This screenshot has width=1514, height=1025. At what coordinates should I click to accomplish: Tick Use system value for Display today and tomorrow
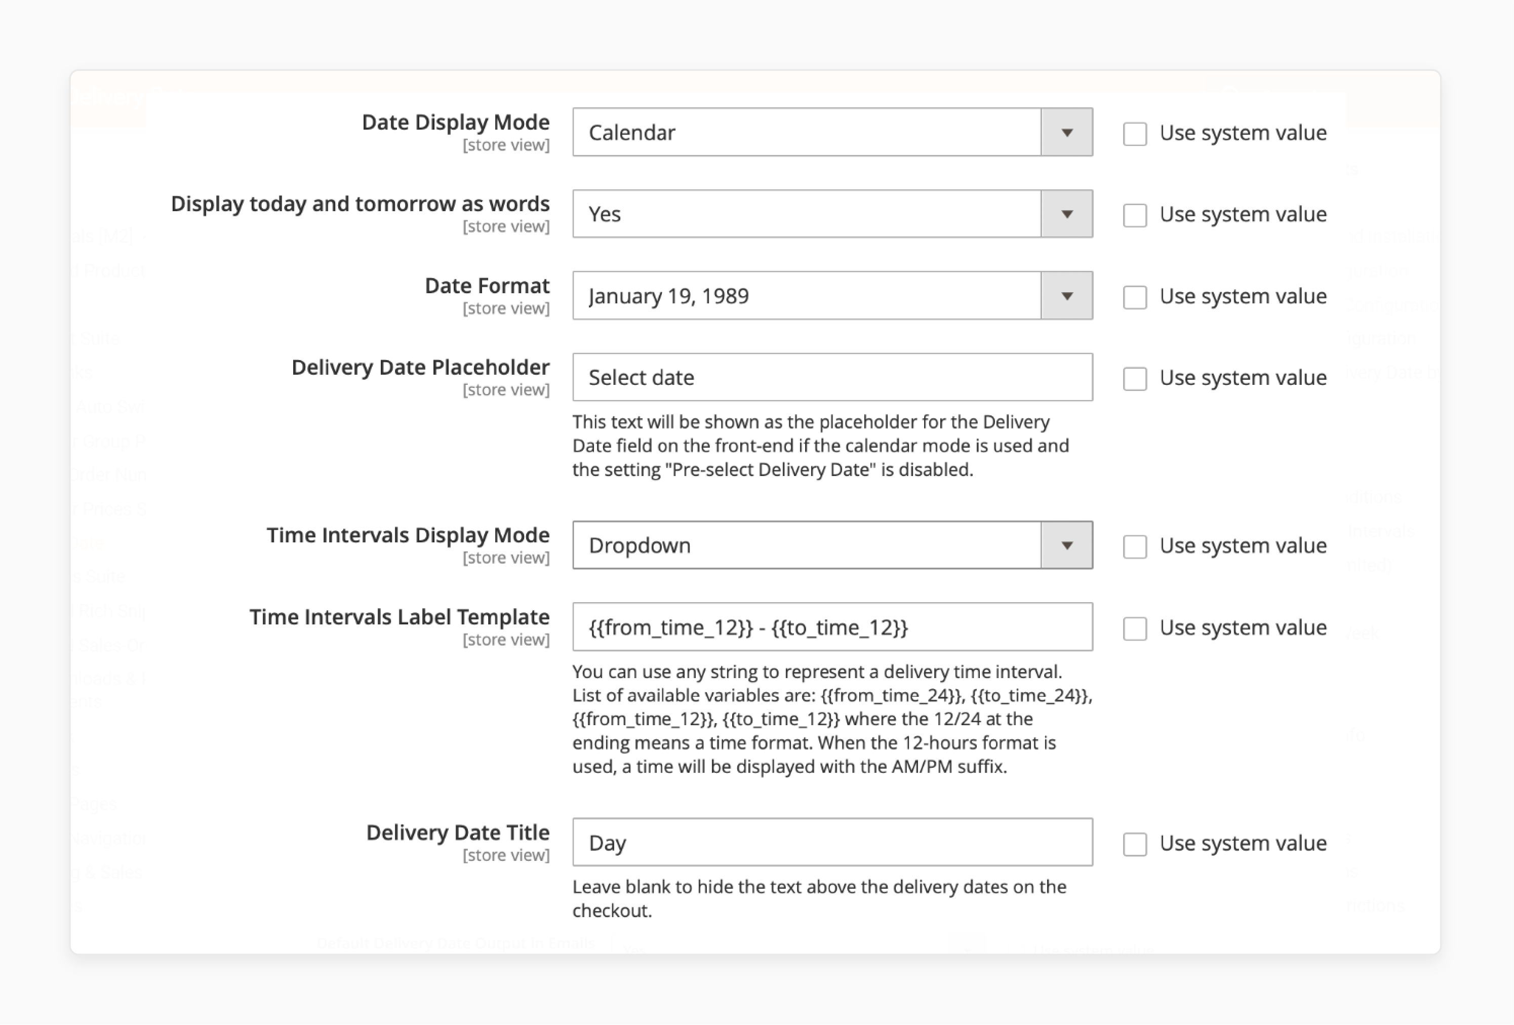[1134, 215]
